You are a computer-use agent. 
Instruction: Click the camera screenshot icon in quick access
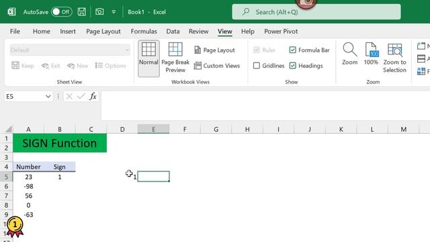click(99, 12)
